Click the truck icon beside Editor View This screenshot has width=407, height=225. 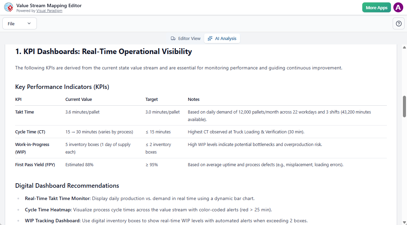(x=173, y=39)
